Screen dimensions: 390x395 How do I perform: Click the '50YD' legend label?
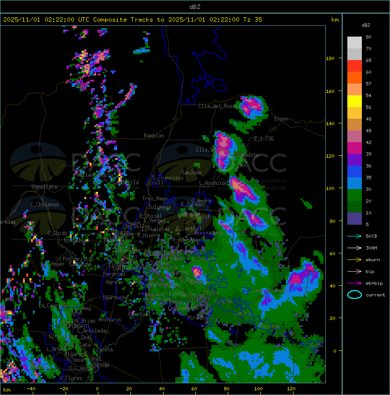(x=371, y=236)
